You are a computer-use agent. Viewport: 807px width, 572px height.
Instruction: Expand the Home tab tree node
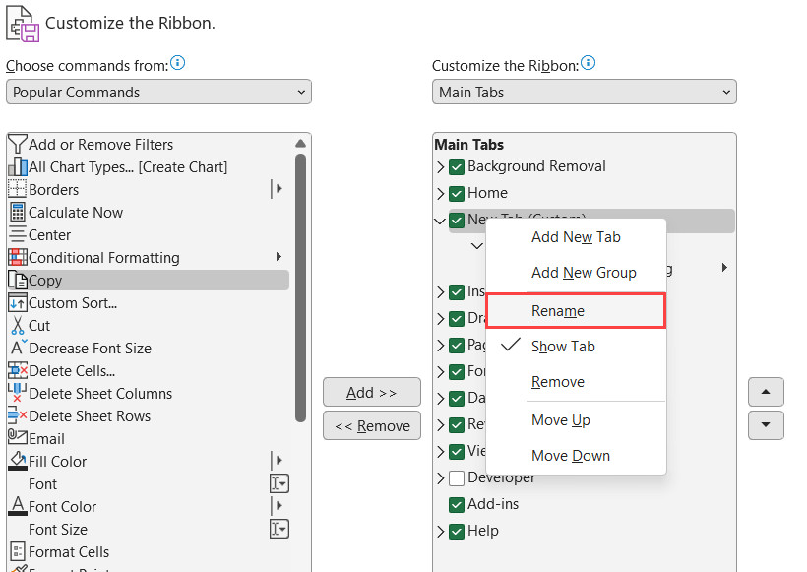(440, 194)
